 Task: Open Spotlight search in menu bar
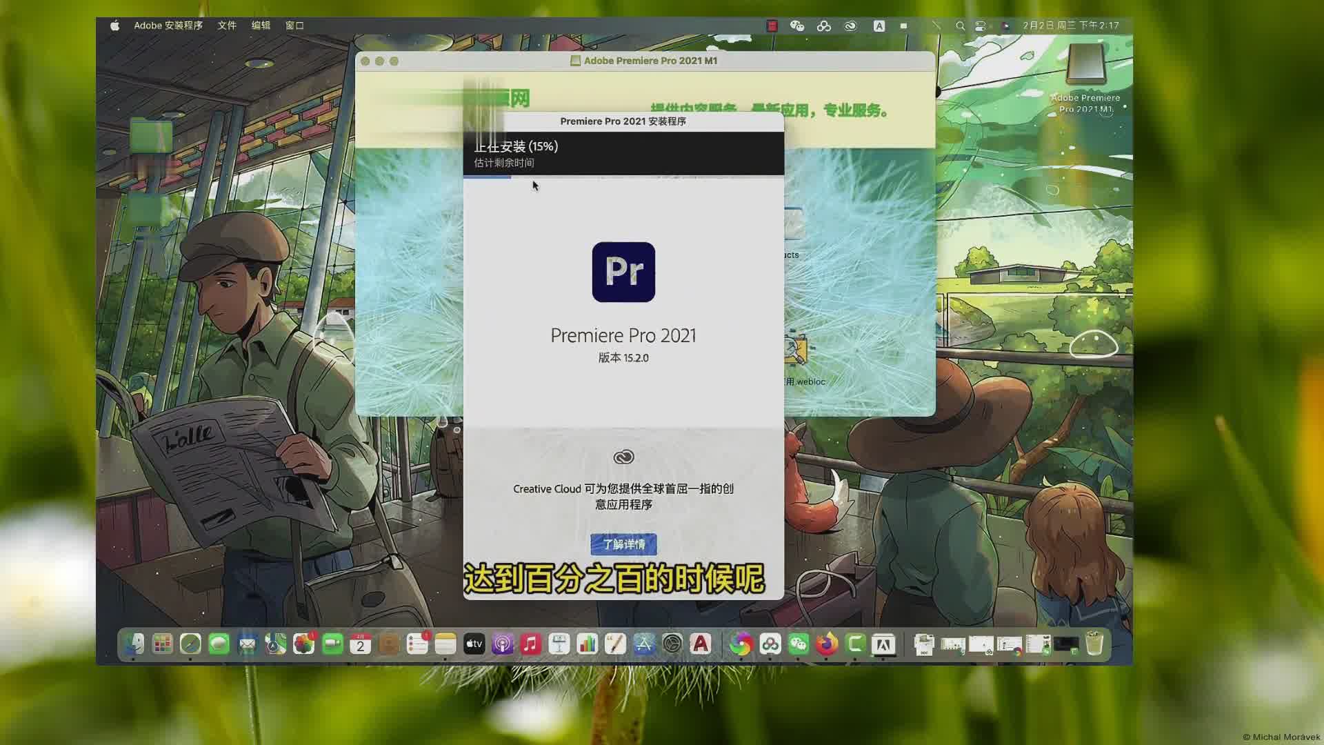click(x=960, y=26)
